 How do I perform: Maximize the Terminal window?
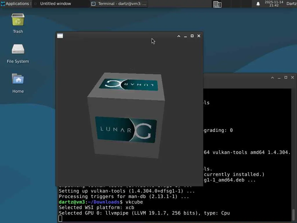[286, 77]
